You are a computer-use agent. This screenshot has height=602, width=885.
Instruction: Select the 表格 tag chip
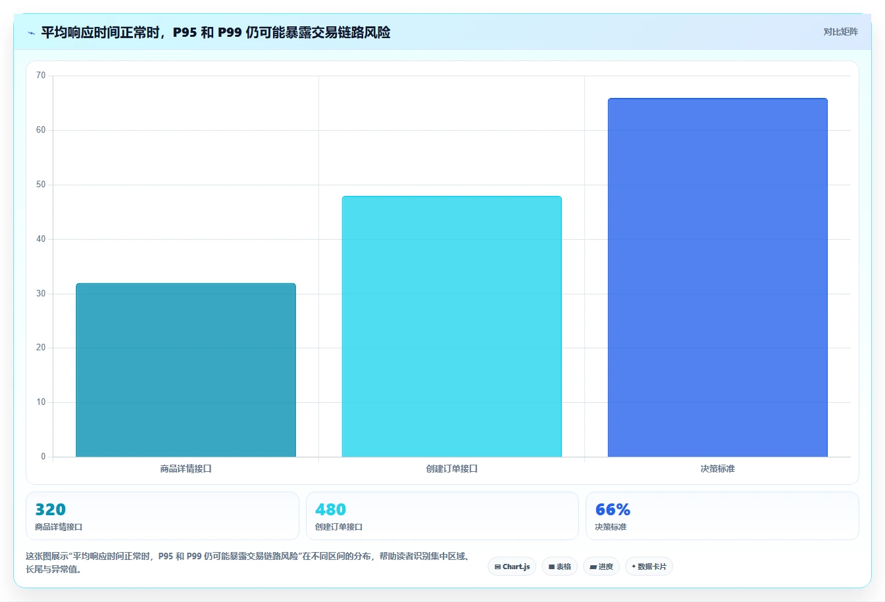tap(559, 567)
